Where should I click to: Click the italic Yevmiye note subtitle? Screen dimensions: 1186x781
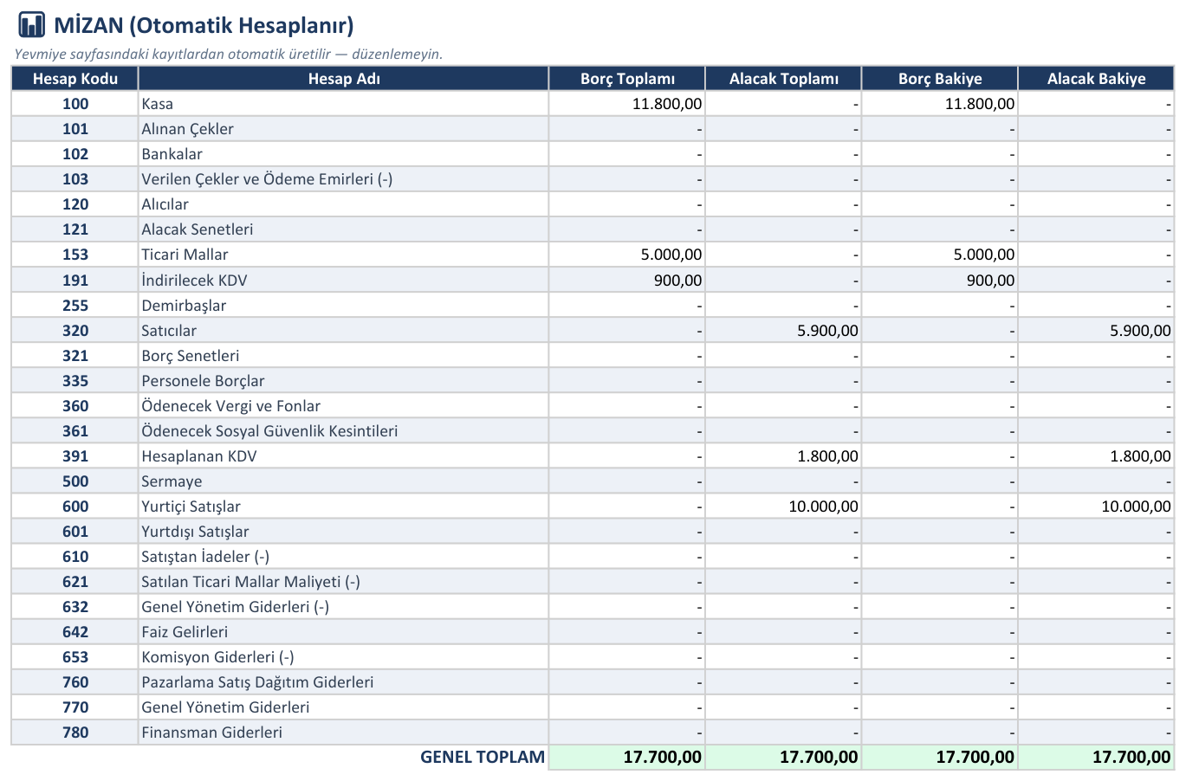(229, 54)
